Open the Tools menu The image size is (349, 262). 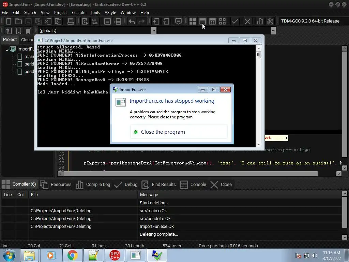(95, 13)
